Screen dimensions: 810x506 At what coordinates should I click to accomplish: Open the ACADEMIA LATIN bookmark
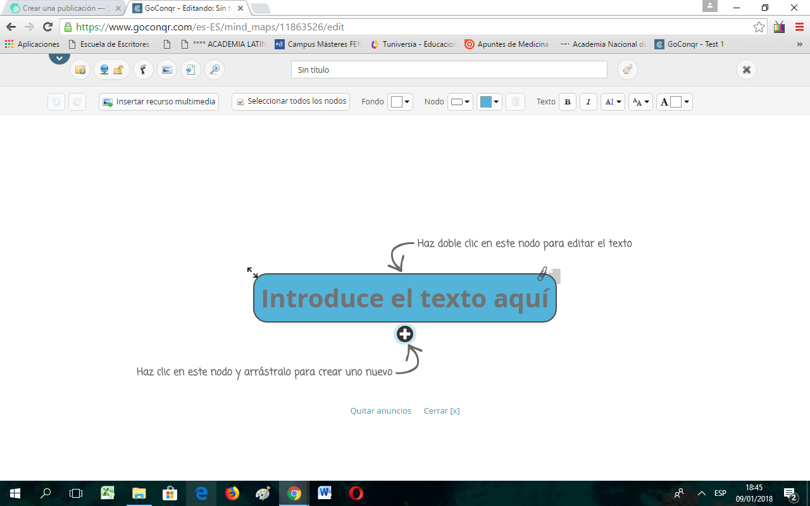click(x=223, y=44)
